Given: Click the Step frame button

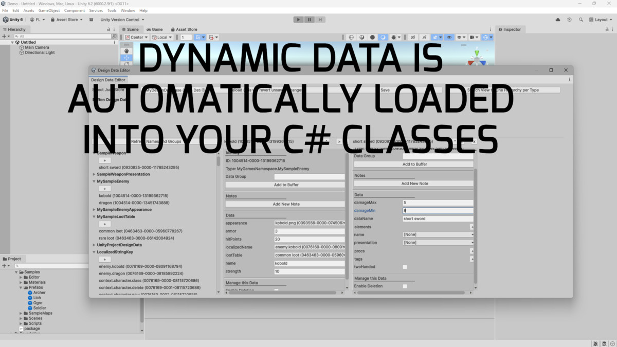Looking at the screenshot, I should pos(320,20).
